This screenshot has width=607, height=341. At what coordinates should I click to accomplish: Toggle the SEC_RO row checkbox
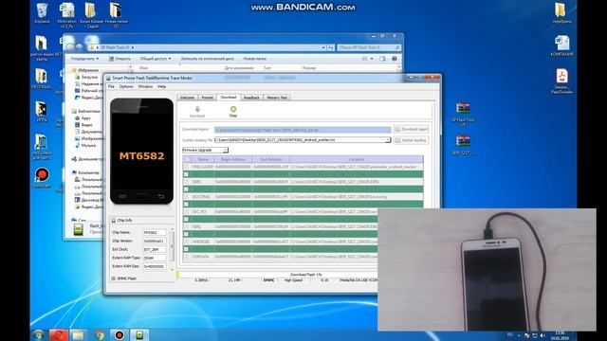(x=186, y=212)
